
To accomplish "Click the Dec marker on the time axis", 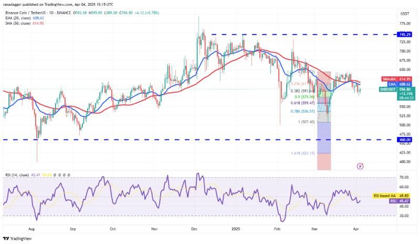I will pos(194,229).
